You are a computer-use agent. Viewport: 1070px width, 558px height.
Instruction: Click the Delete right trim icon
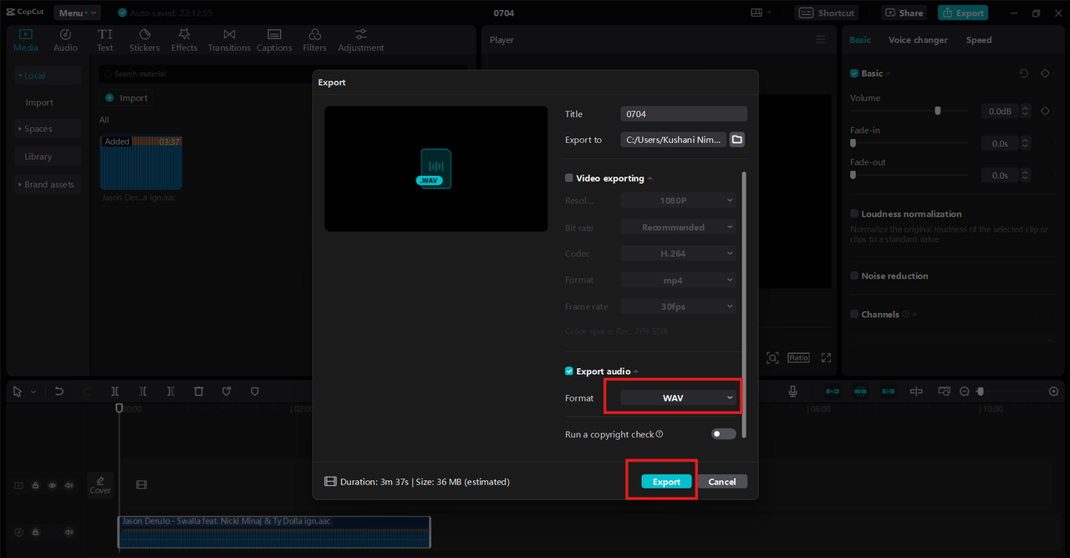(171, 392)
